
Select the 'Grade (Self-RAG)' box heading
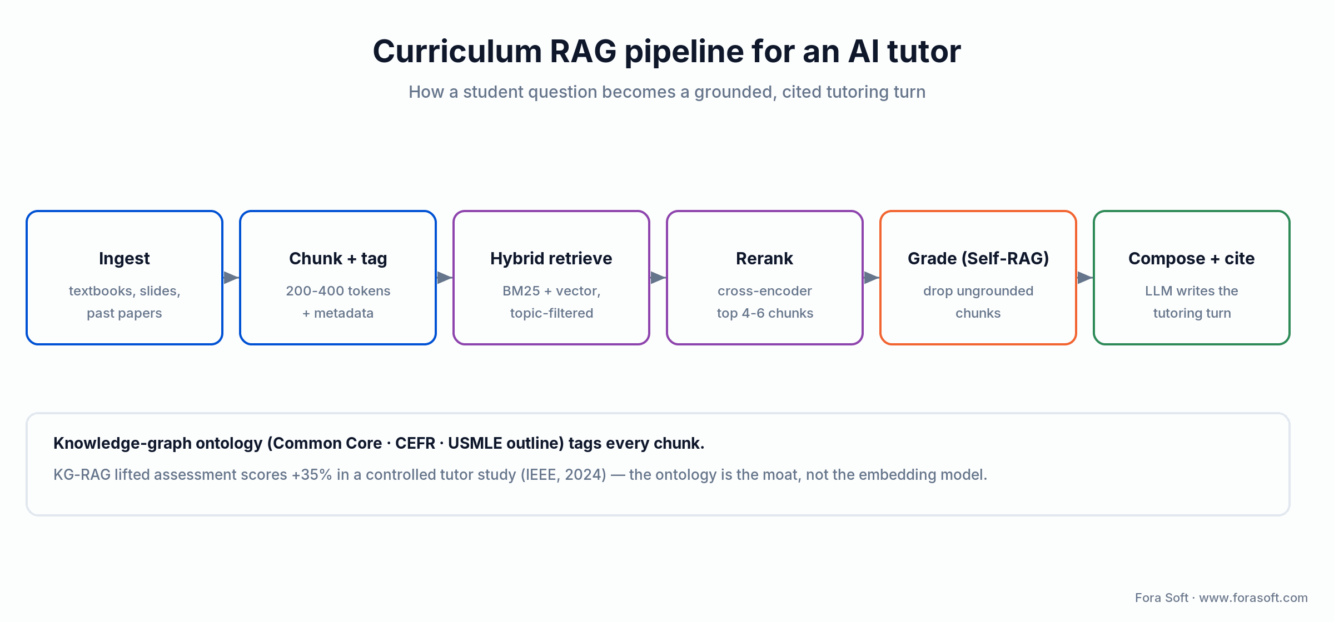coord(978,258)
